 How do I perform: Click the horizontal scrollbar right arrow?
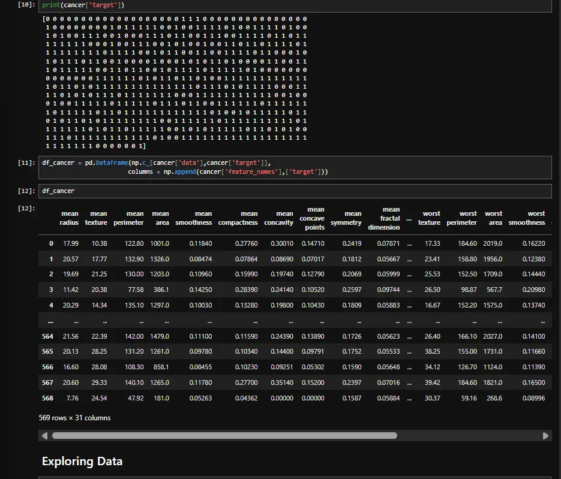click(545, 436)
